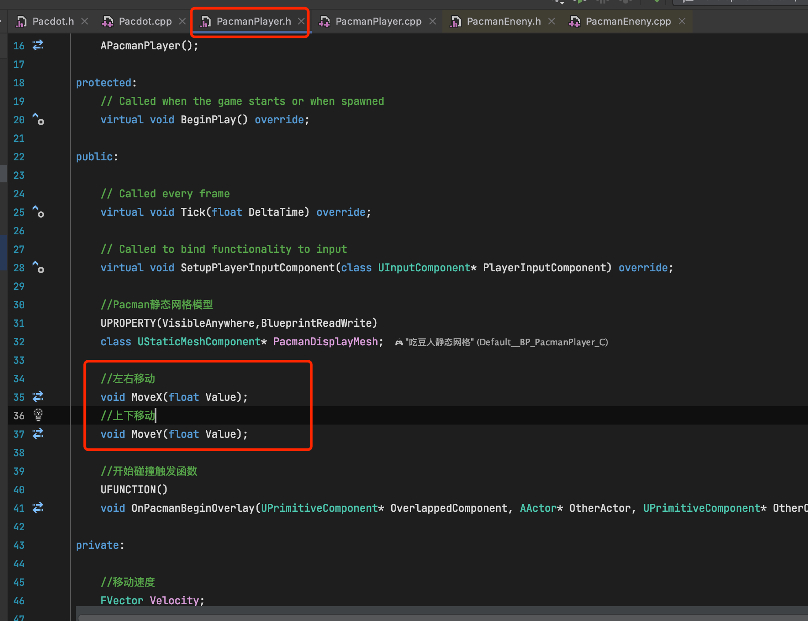Switch to the PacmanEneny.cpp tab
808x621 pixels.
[x=627, y=21]
